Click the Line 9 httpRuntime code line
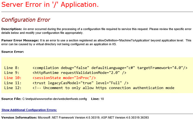The height and width of the screenshot is (121, 193). click(65, 73)
